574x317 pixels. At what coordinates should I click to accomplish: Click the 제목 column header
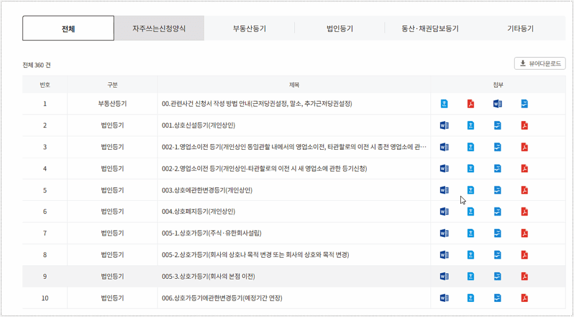tap(294, 85)
